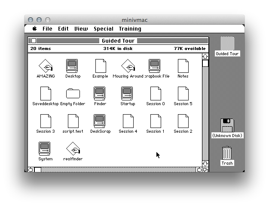Open the View menu
The image size is (269, 206).
click(x=81, y=29)
